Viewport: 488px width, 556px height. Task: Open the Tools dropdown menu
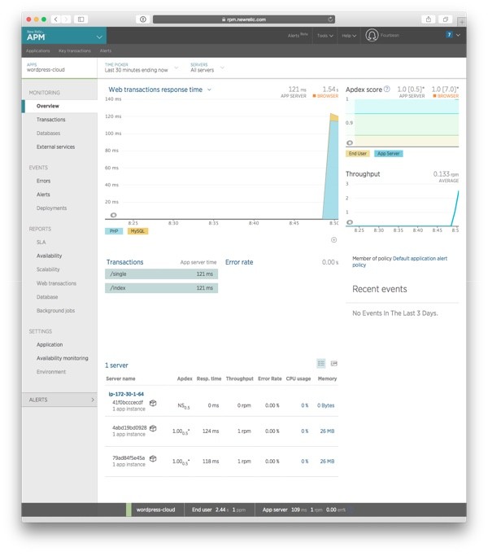point(325,36)
